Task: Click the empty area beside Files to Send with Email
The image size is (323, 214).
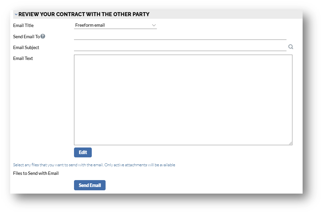Action: pos(181,173)
